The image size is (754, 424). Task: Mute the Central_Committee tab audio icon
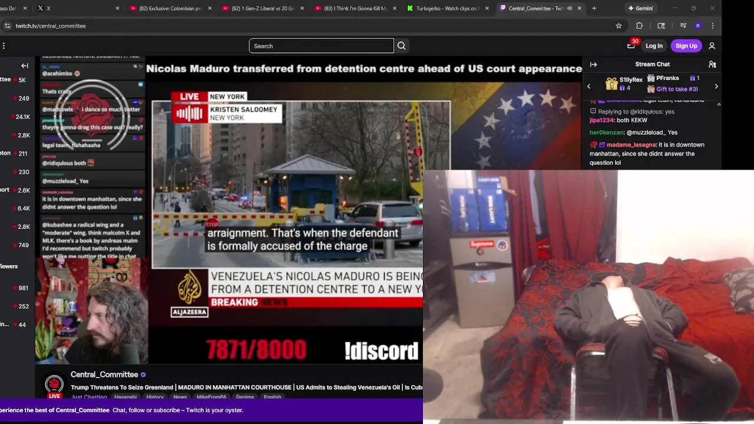pyautogui.click(x=569, y=8)
